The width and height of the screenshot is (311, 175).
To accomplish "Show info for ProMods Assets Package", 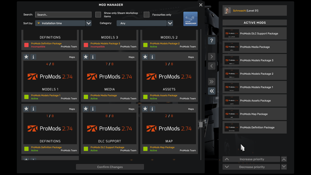I will click(152, 57).
